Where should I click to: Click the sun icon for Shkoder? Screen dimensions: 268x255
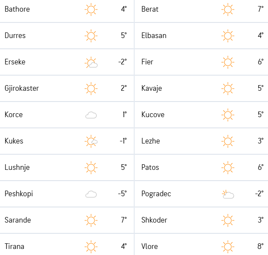click(x=228, y=220)
